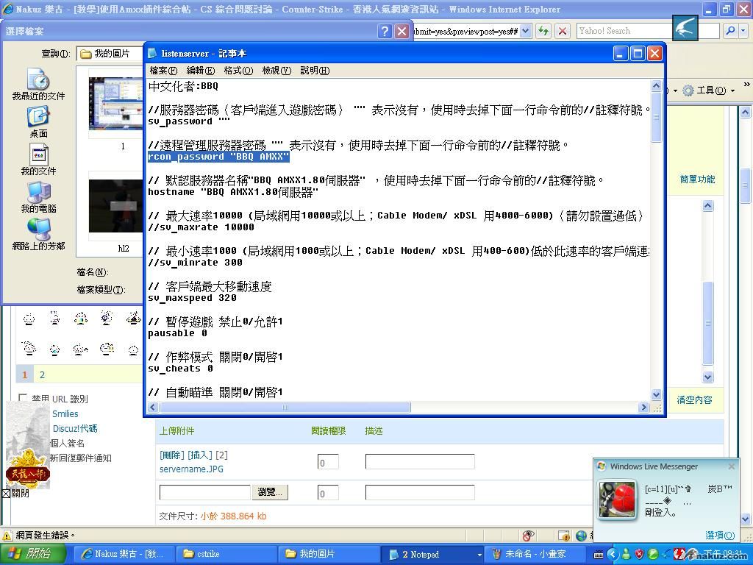Open 我的文件 places icon
The height and width of the screenshot is (565, 753).
coord(38,158)
